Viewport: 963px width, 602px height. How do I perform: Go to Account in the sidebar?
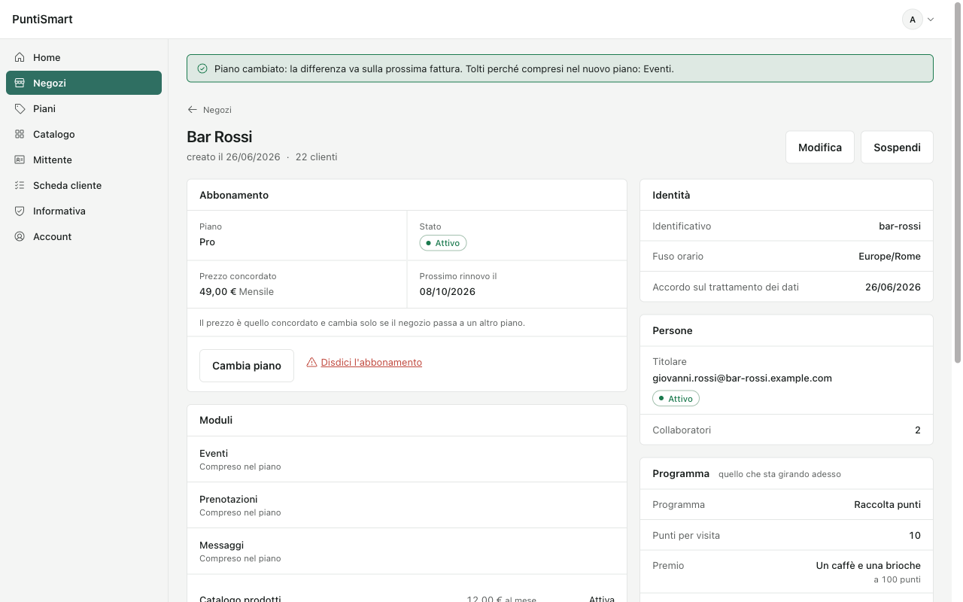pos(84,236)
